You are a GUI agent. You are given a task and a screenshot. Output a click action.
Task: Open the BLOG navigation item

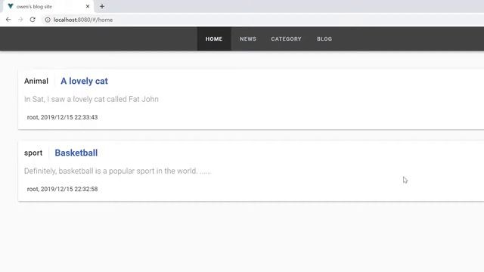(x=324, y=39)
